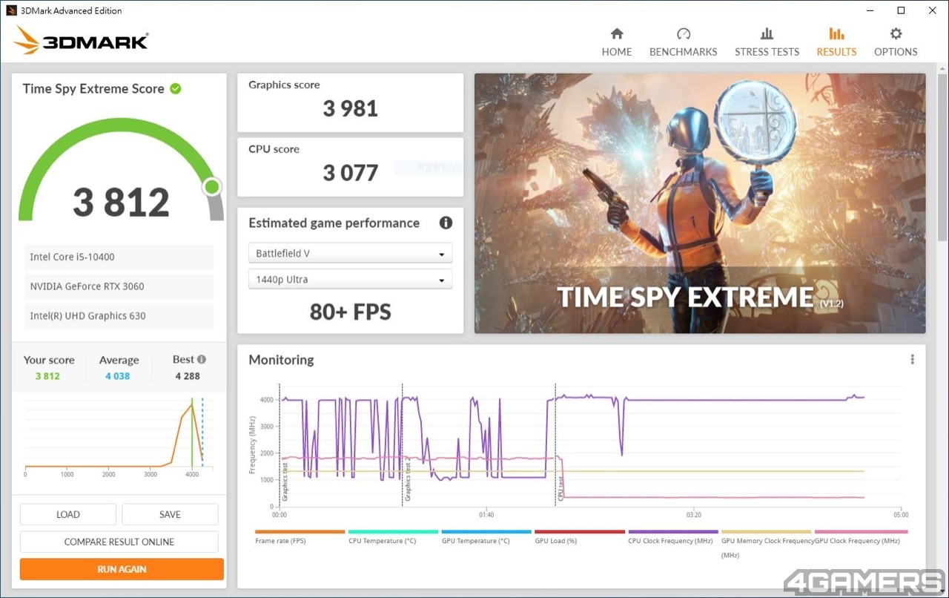The image size is (949, 598).
Task: Toggle the CPU Temperature legend swatch
Action: point(393,531)
